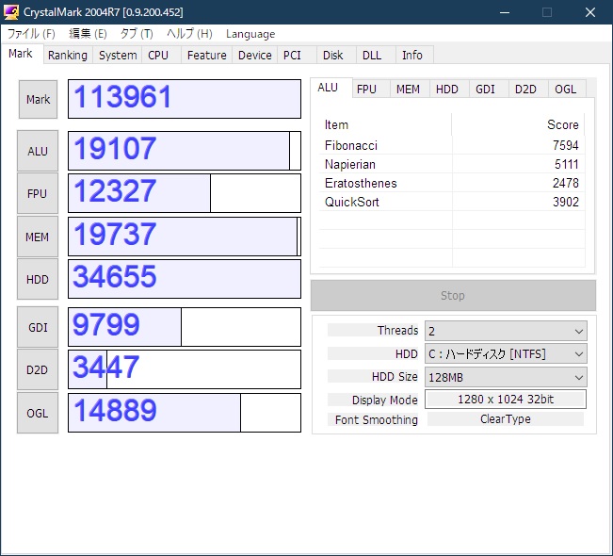The height and width of the screenshot is (556, 613).
Task: Open the タブ (T) menu
Action: click(x=137, y=34)
